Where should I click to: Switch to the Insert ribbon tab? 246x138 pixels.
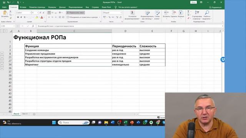coord(23,7)
